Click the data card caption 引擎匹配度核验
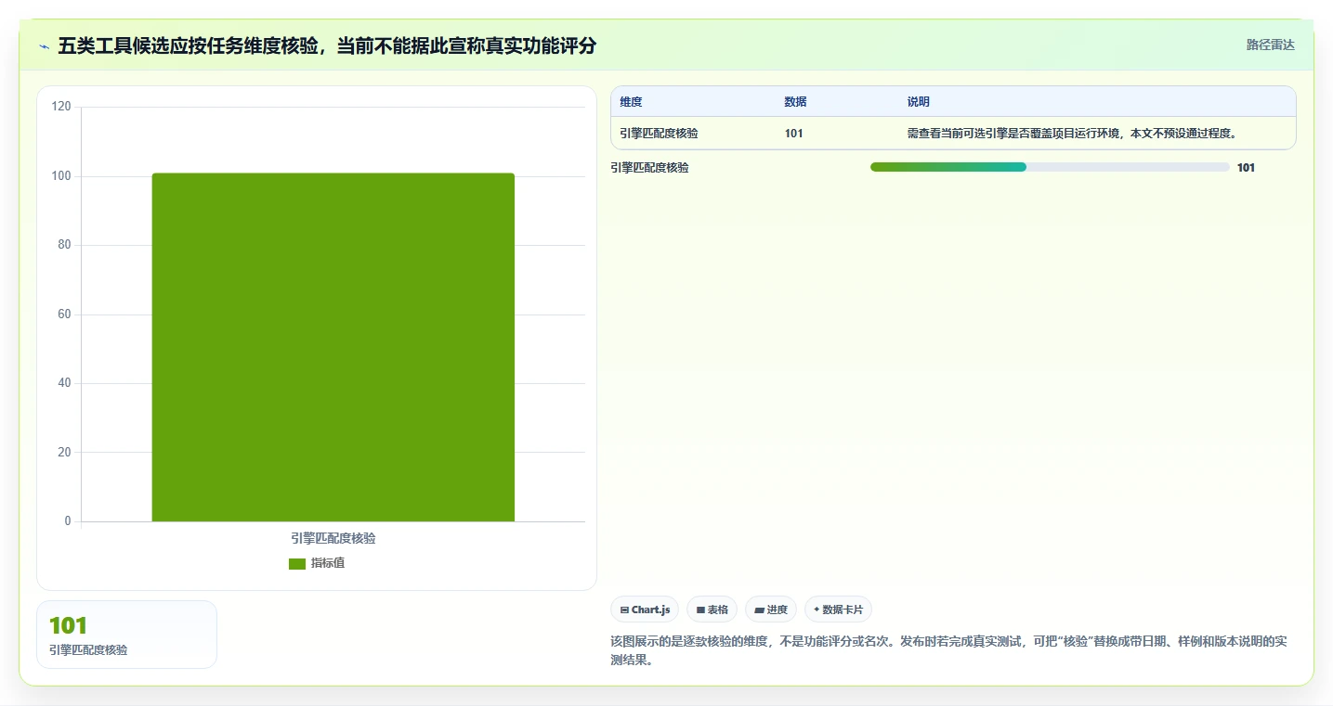Screen dimensions: 1333x706 (88, 650)
